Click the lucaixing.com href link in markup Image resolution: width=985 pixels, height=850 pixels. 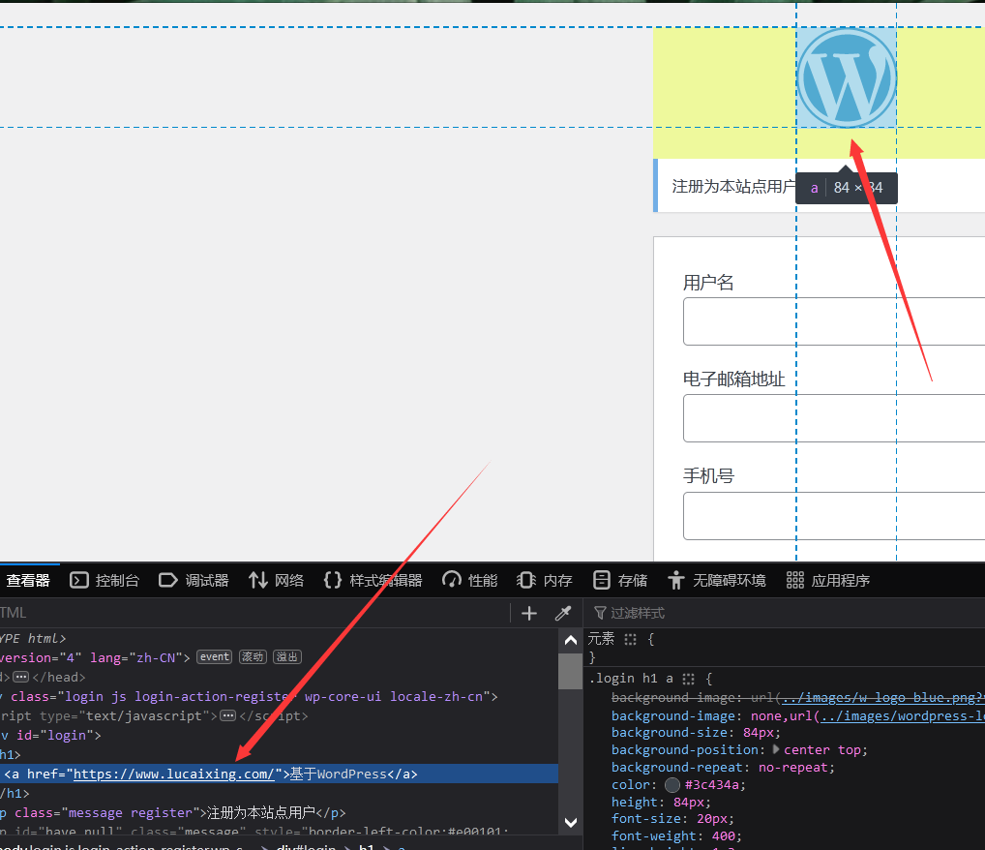(x=174, y=774)
